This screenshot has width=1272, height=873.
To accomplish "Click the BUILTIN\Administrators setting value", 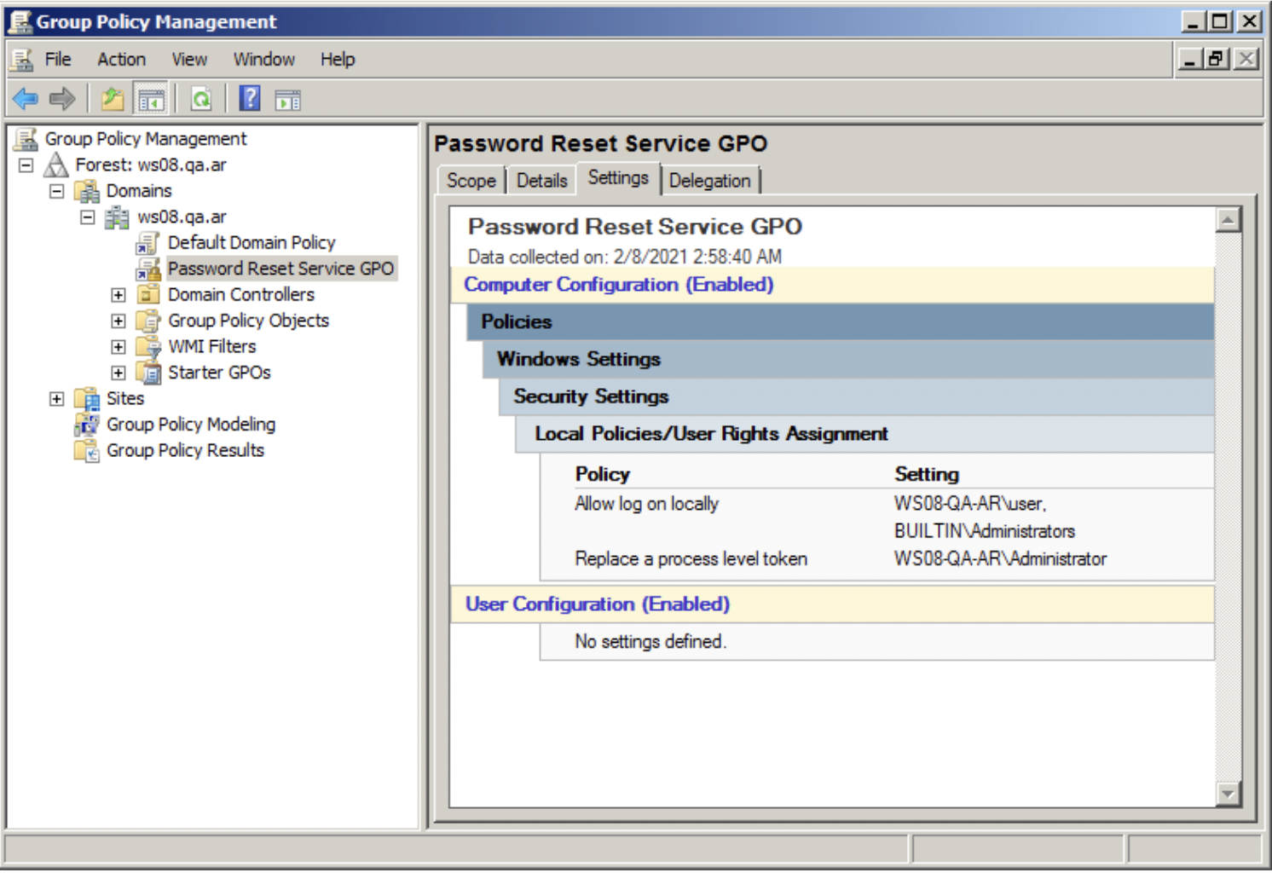I will pos(985,531).
